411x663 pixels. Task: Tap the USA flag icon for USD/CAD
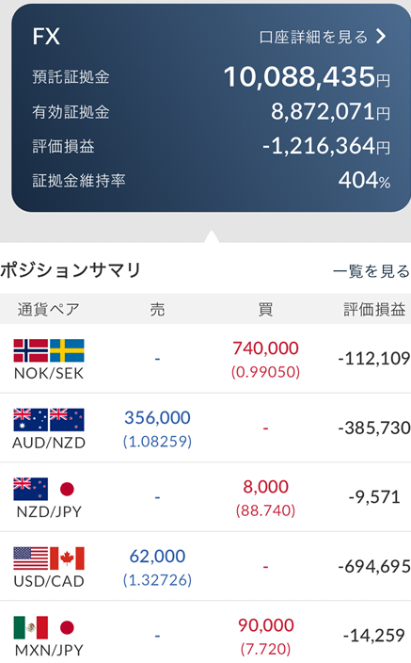(x=30, y=558)
